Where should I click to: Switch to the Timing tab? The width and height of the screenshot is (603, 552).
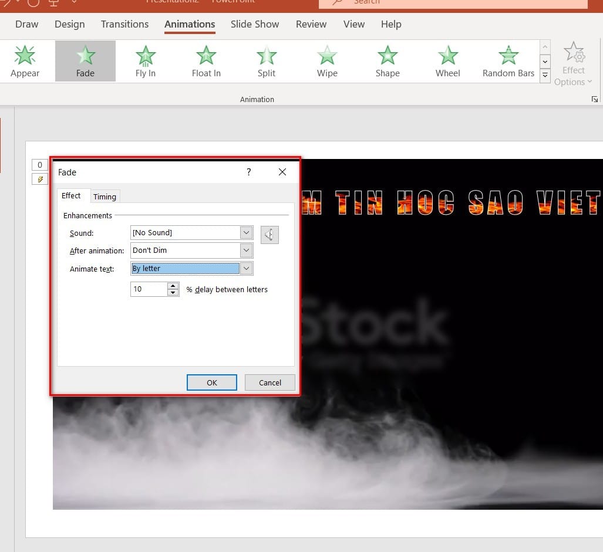[105, 197]
